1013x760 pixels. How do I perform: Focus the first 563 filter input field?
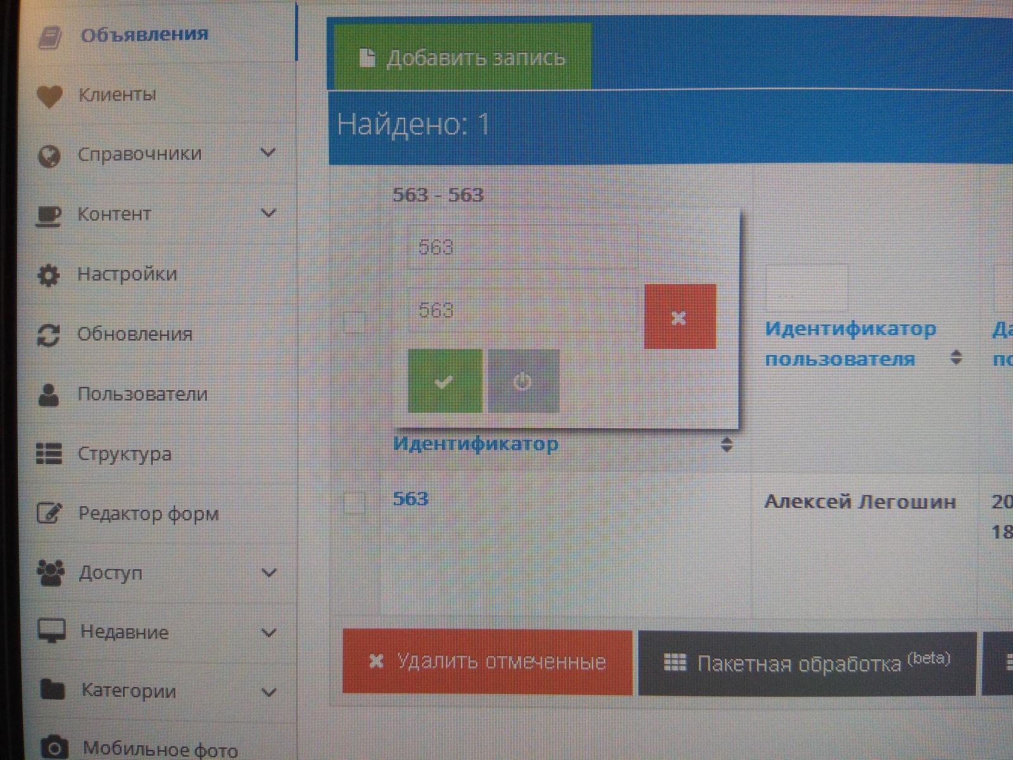522,247
